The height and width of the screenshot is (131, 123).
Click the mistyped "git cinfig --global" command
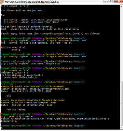(44, 41)
